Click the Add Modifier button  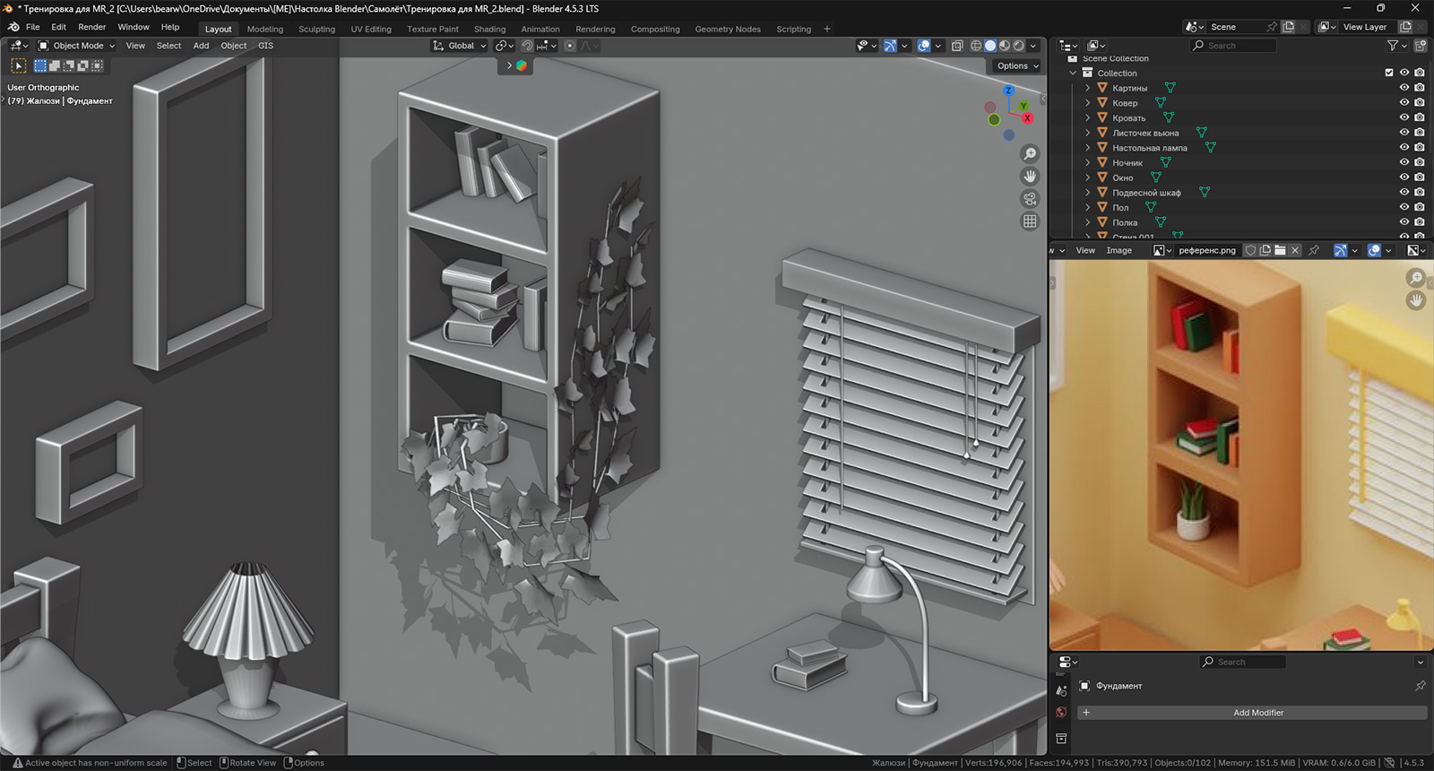coord(1257,713)
